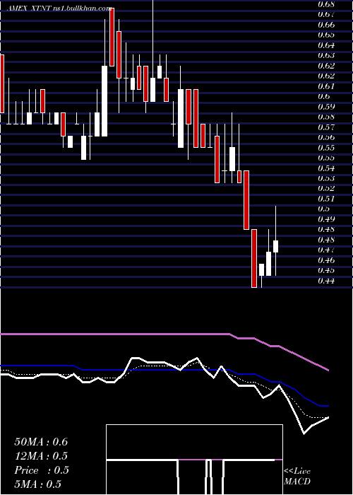353x495 pixels.
Task: Click the 0.45 price axis label
Action: [x=326, y=270]
